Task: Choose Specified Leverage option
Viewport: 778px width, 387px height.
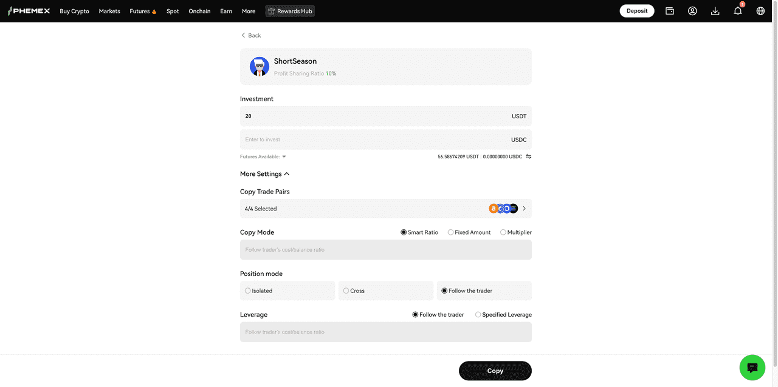Action: [x=478, y=315]
